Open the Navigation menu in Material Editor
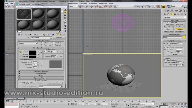Screen dimensions: 192x108 [x=29, y=7]
